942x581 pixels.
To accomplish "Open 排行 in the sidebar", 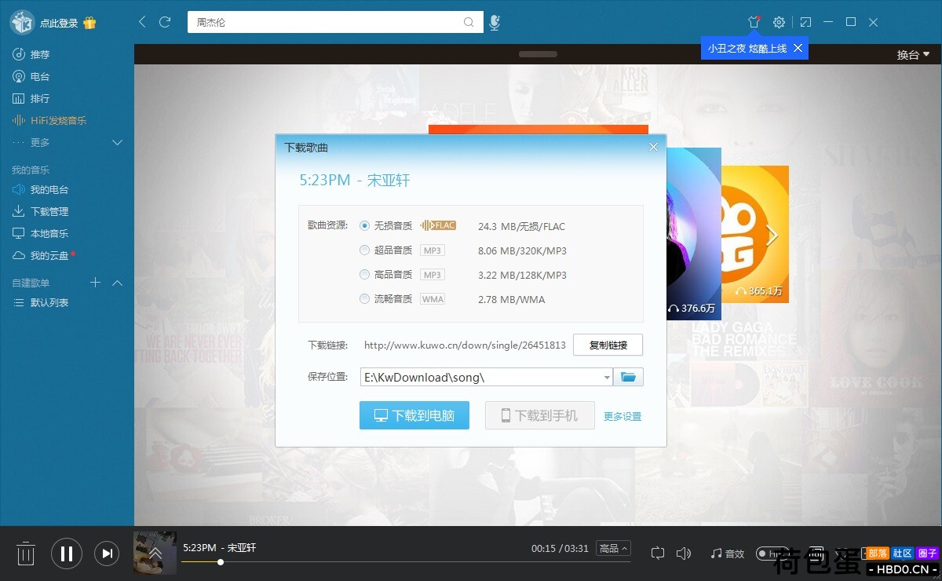I will tap(40, 98).
